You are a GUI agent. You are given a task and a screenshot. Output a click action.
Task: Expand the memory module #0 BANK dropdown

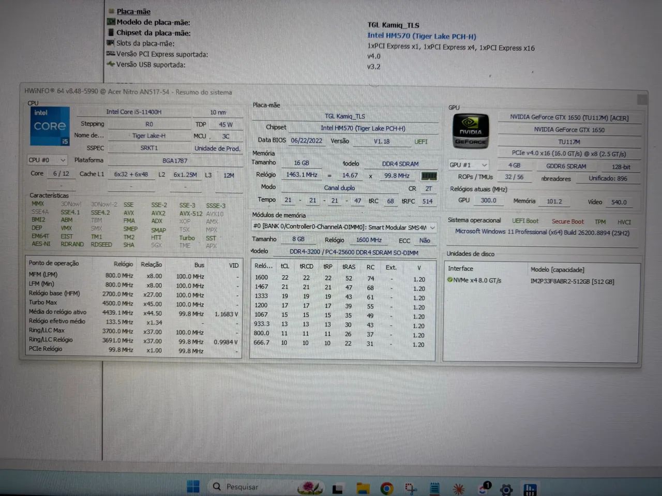point(344,227)
